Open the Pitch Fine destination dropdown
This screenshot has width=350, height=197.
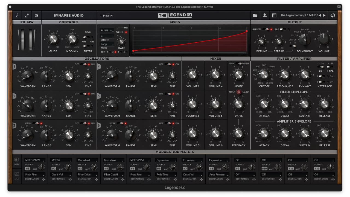click(34, 175)
